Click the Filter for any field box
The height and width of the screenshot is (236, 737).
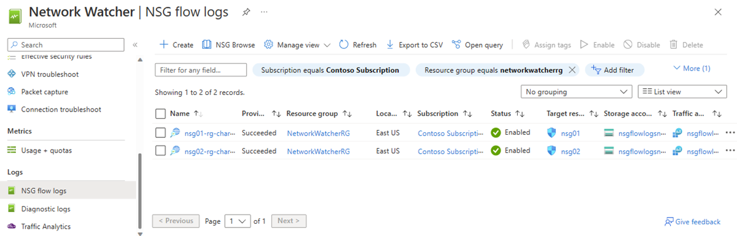(x=201, y=70)
